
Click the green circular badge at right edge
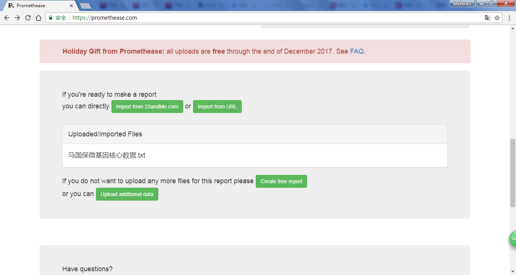(513, 239)
